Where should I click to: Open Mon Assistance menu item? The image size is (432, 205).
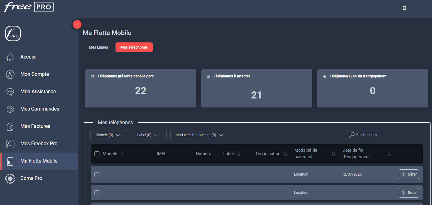39,92
